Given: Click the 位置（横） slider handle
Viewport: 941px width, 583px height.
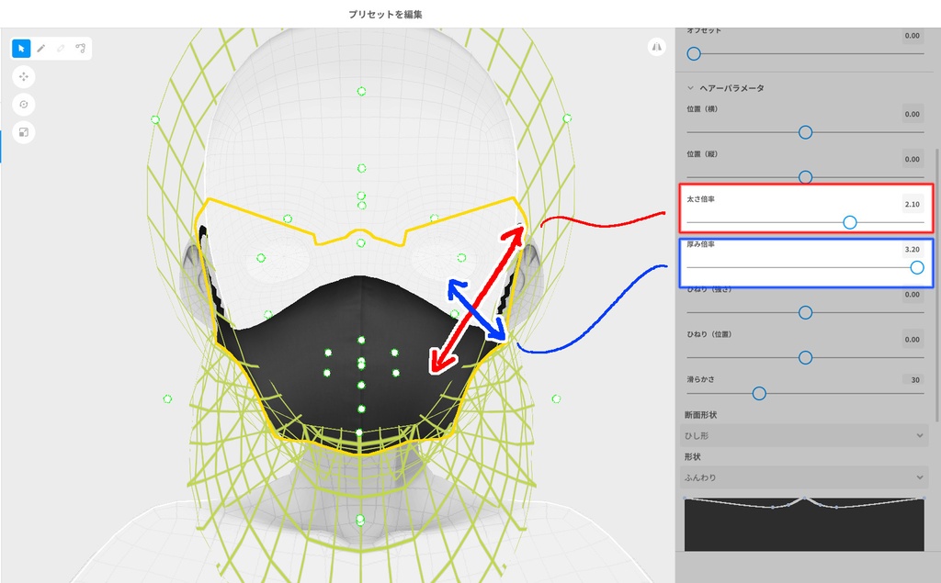Looking at the screenshot, I should 805,132.
